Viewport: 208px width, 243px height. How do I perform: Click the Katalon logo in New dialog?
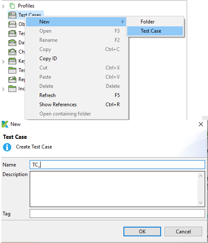5,124
